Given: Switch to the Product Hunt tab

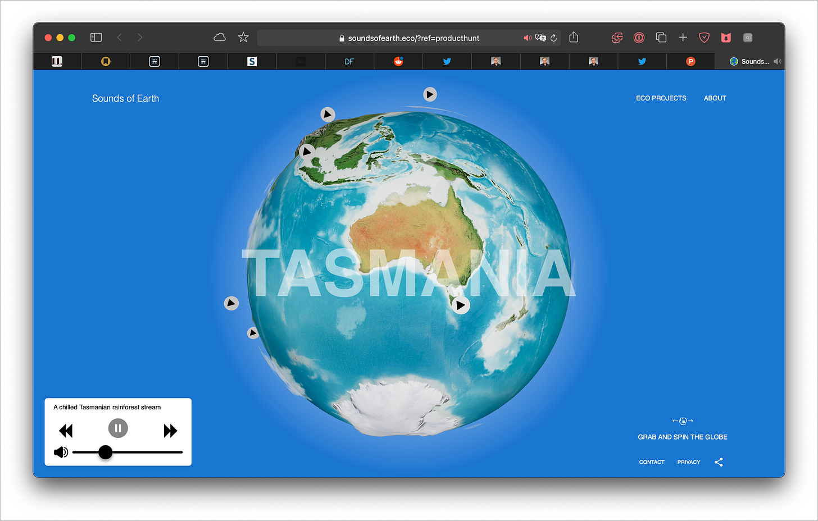Looking at the screenshot, I should [690, 61].
